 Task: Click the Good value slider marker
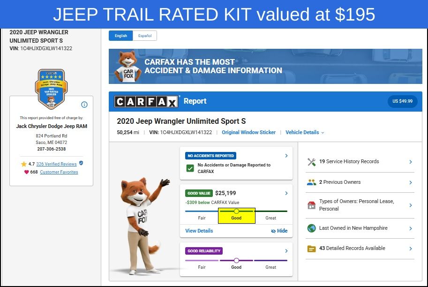(236, 211)
